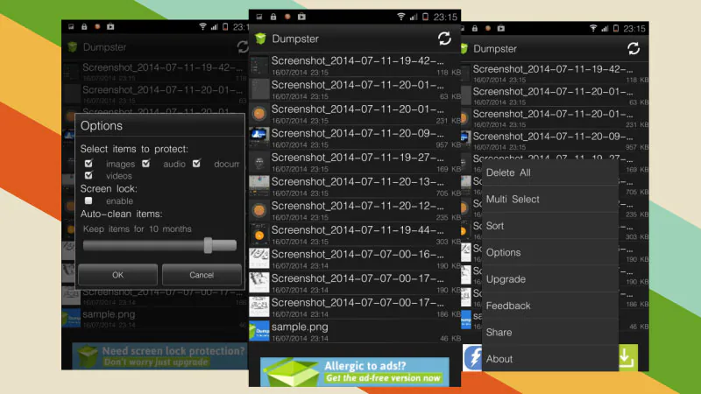This screenshot has height=394, width=701.
Task: Select Screenshot_2014-07-07-00-16 row on the middle screen
Action: pyautogui.click(x=355, y=258)
